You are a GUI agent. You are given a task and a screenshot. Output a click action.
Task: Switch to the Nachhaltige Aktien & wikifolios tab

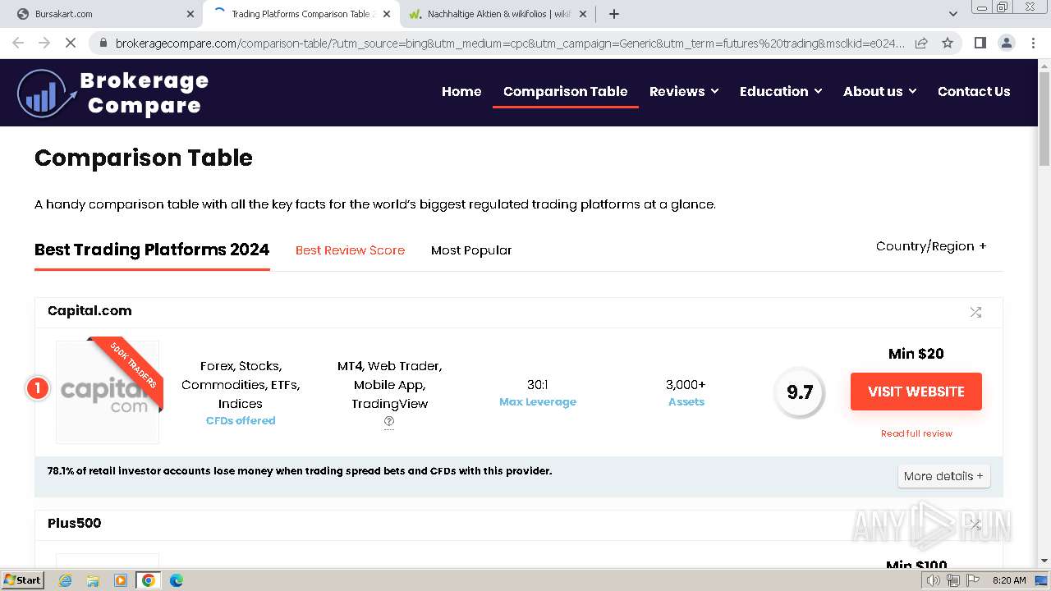click(x=497, y=14)
